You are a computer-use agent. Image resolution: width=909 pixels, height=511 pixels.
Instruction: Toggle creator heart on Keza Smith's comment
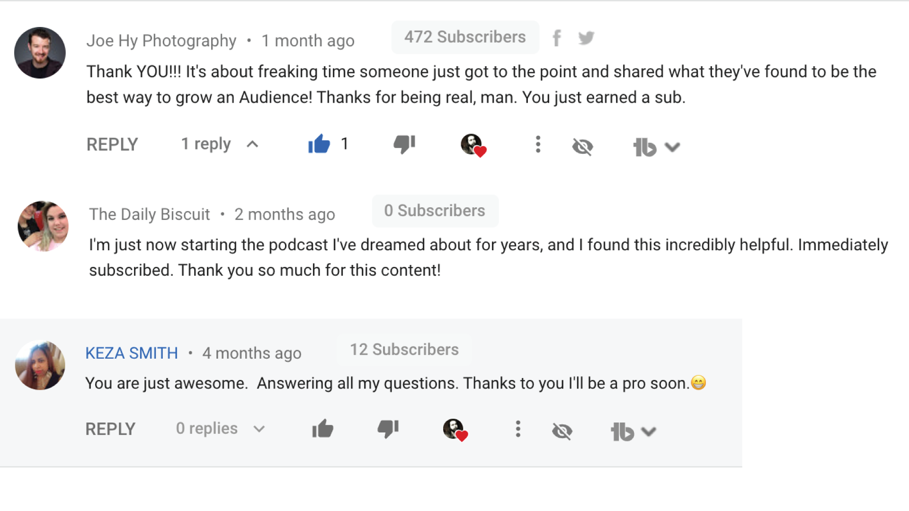point(455,430)
